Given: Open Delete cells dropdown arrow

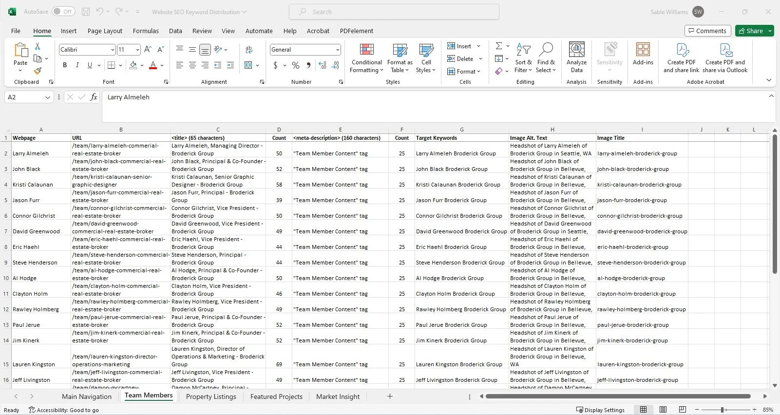Looking at the screenshot, I should [480, 58].
